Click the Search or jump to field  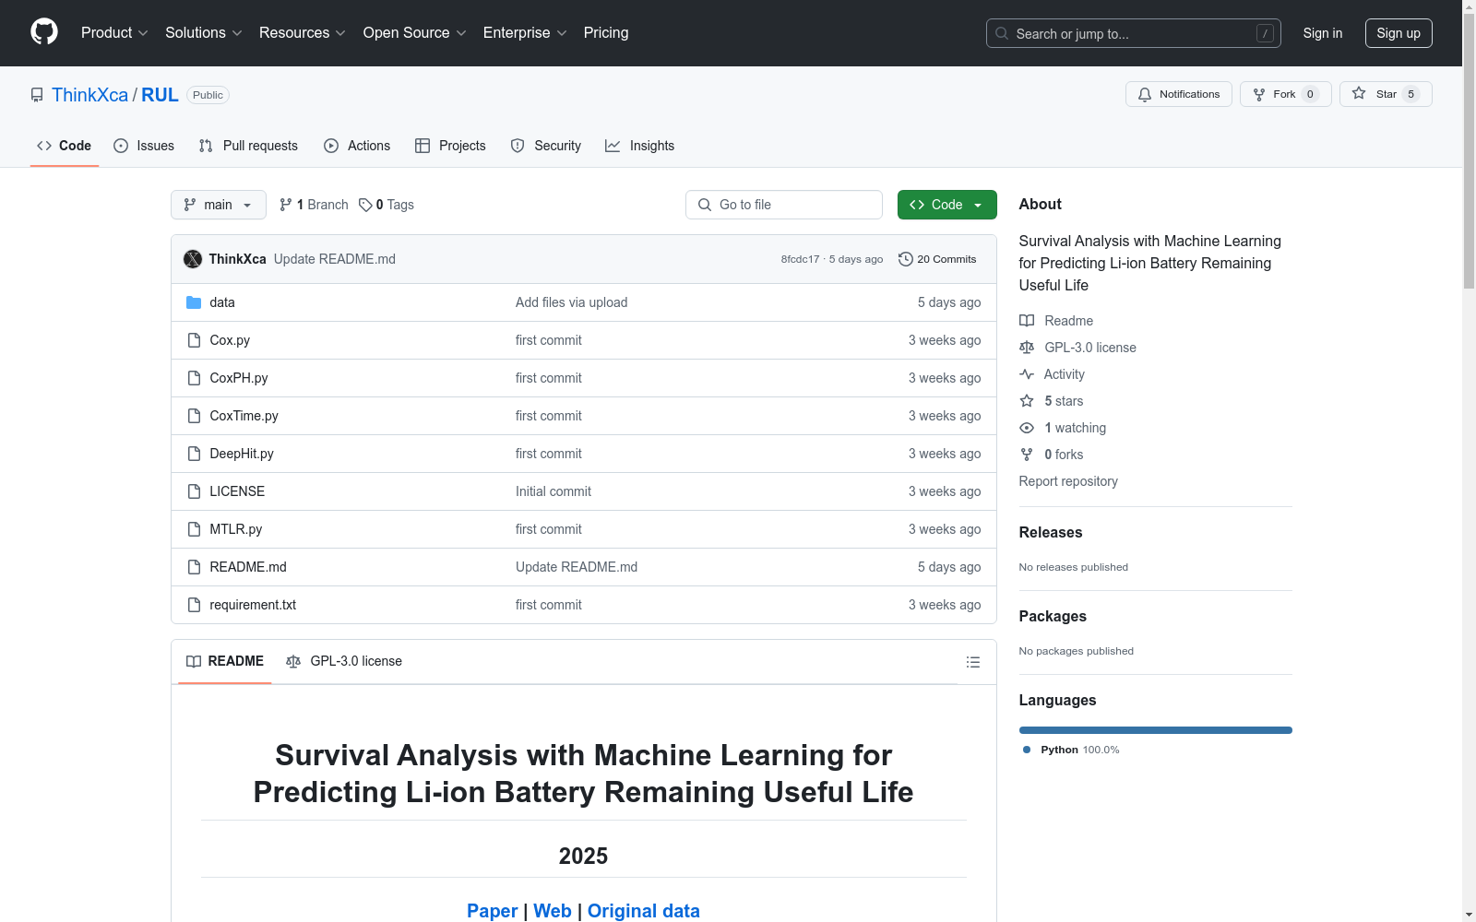pyautogui.click(x=1134, y=33)
